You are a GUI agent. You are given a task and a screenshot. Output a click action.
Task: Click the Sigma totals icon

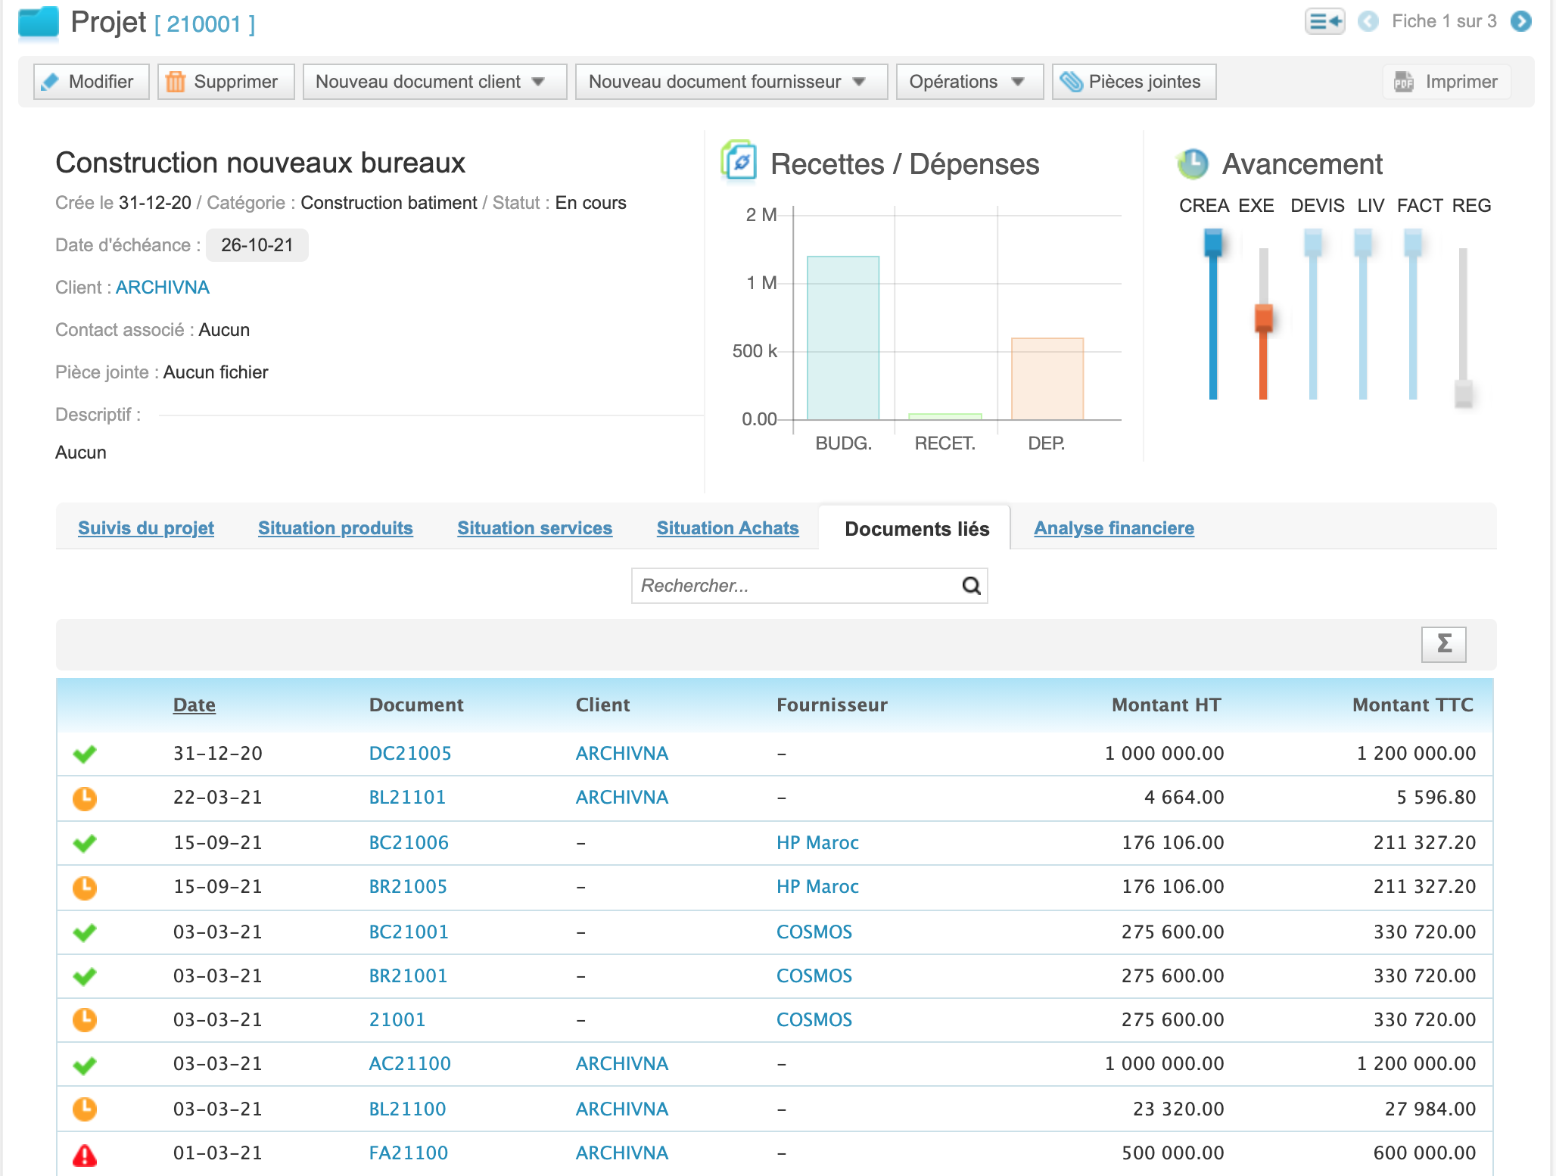point(1443,644)
